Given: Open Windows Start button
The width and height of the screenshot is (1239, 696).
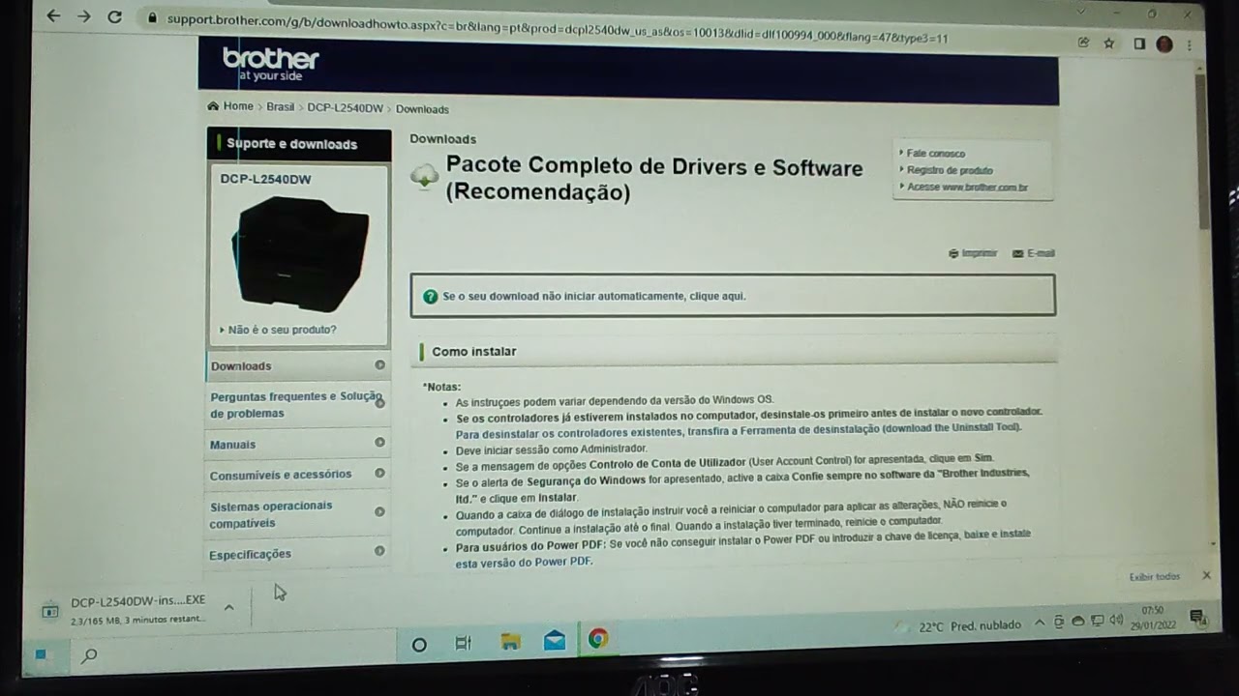Looking at the screenshot, I should (41, 654).
